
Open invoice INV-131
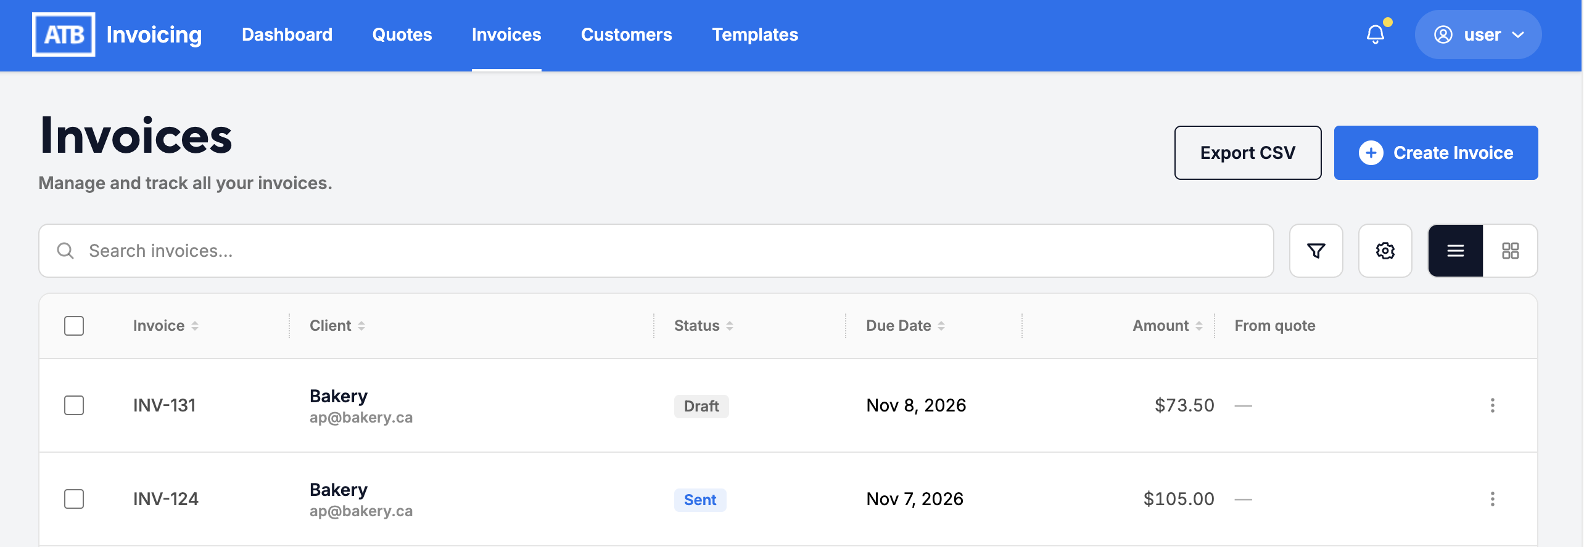pos(164,405)
